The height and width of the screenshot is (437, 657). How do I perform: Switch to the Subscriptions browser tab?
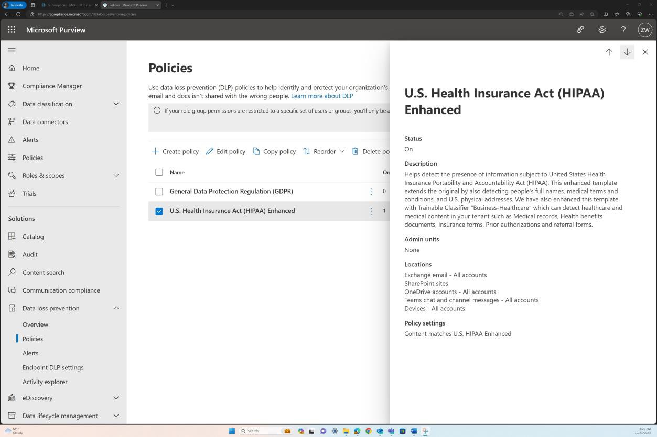coord(68,5)
